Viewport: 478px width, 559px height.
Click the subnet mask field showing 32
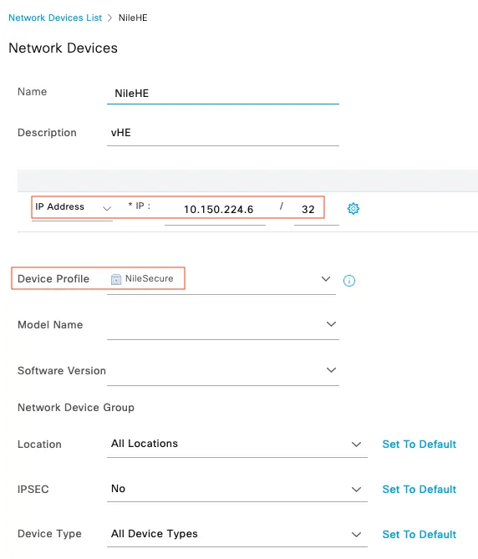click(x=316, y=210)
